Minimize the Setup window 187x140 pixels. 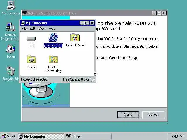[154, 13]
